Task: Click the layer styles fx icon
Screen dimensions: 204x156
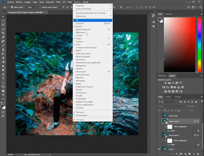Action: [177, 153]
